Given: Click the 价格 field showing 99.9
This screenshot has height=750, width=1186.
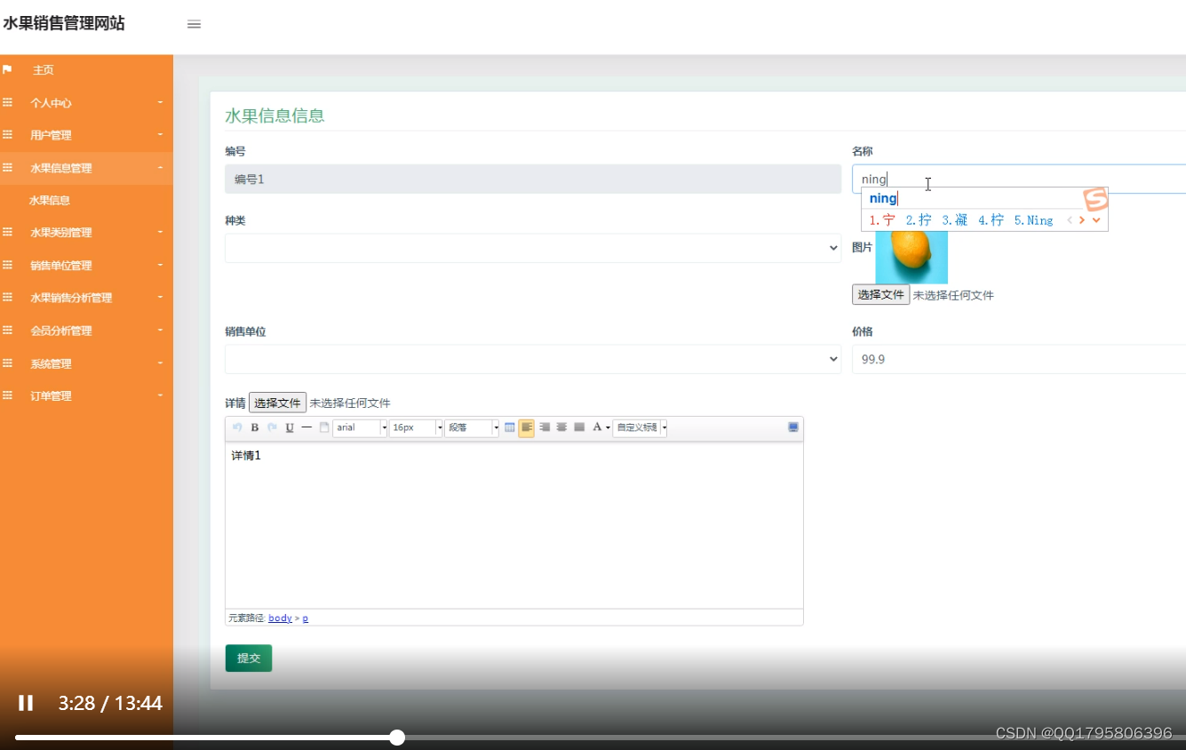Looking at the screenshot, I should point(1019,359).
